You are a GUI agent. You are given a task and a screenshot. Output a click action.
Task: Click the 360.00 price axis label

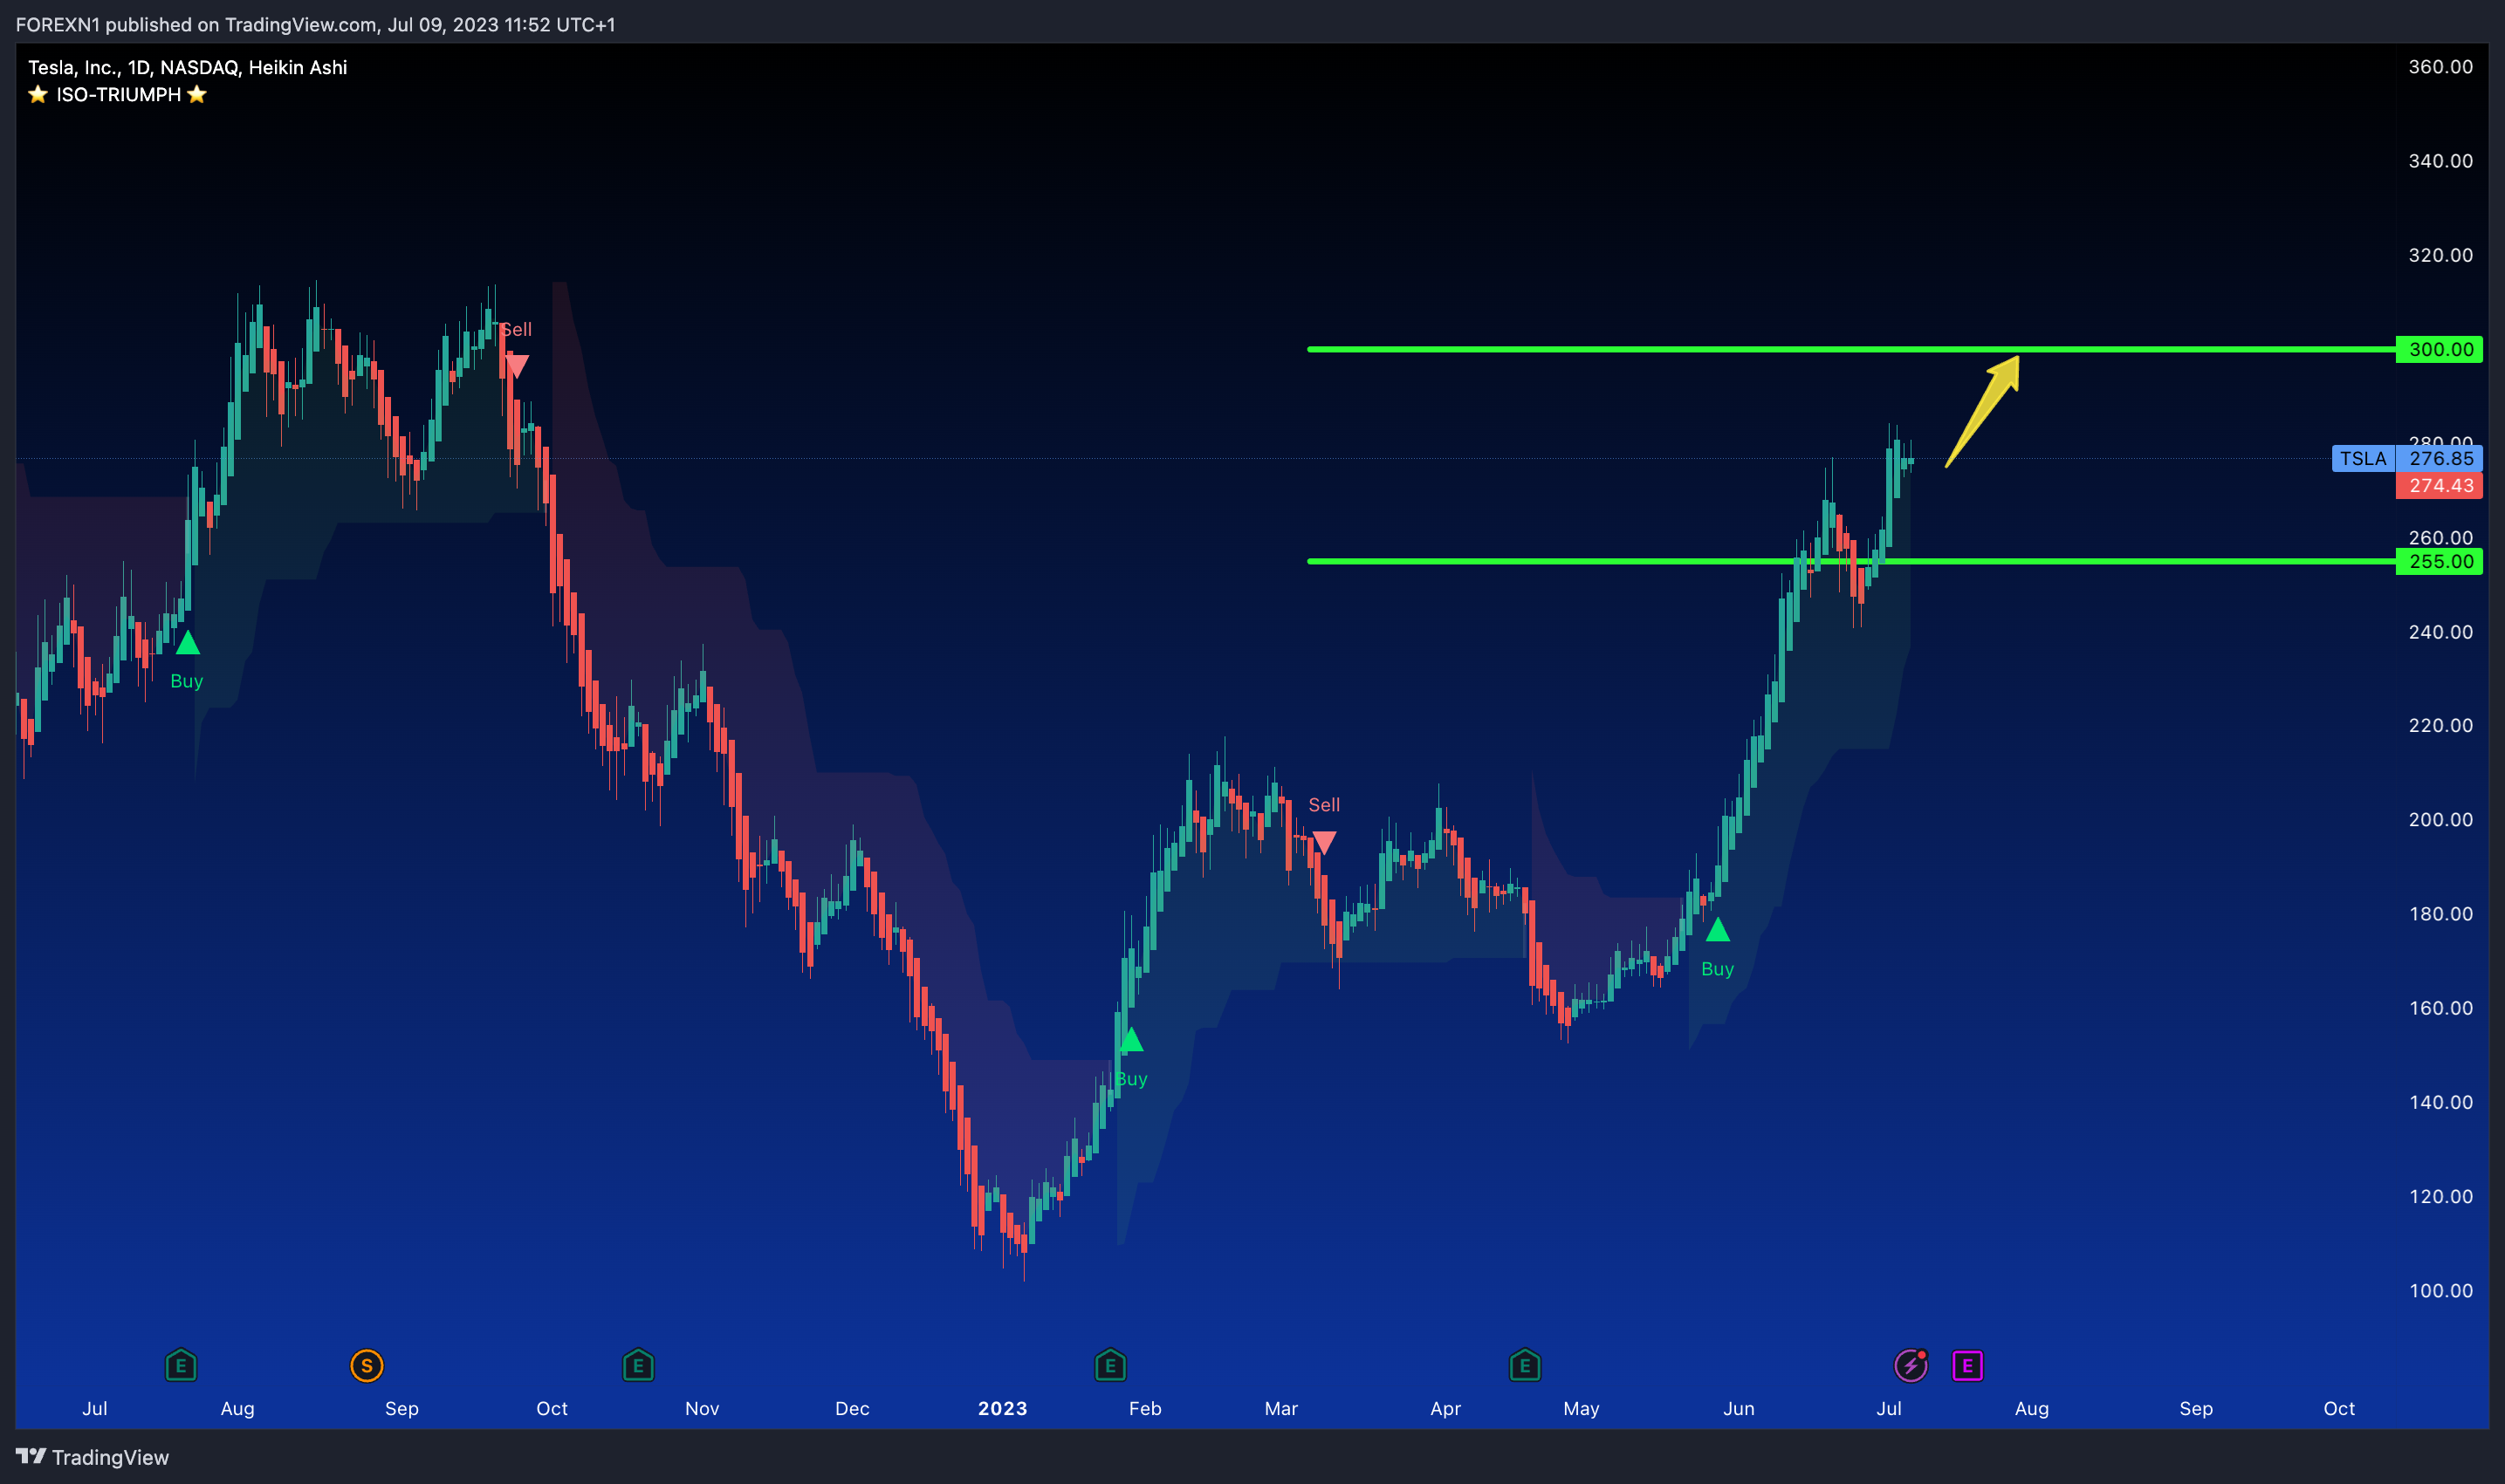(2440, 67)
